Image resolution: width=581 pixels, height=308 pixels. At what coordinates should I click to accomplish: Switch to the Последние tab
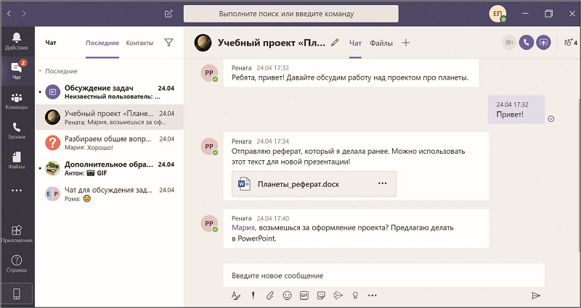pyautogui.click(x=102, y=43)
